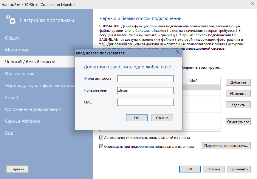Click the IP или имя хоста field
The width and height of the screenshot is (257, 179).
tap(145, 78)
